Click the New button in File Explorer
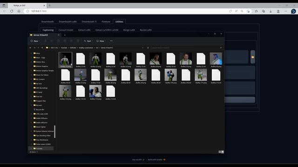 pyautogui.click(x=34, y=41)
